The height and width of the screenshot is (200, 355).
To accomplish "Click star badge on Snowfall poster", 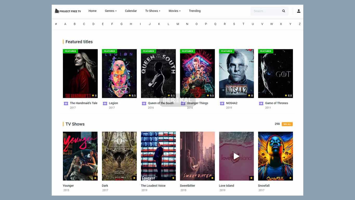I will click(x=290, y=178).
